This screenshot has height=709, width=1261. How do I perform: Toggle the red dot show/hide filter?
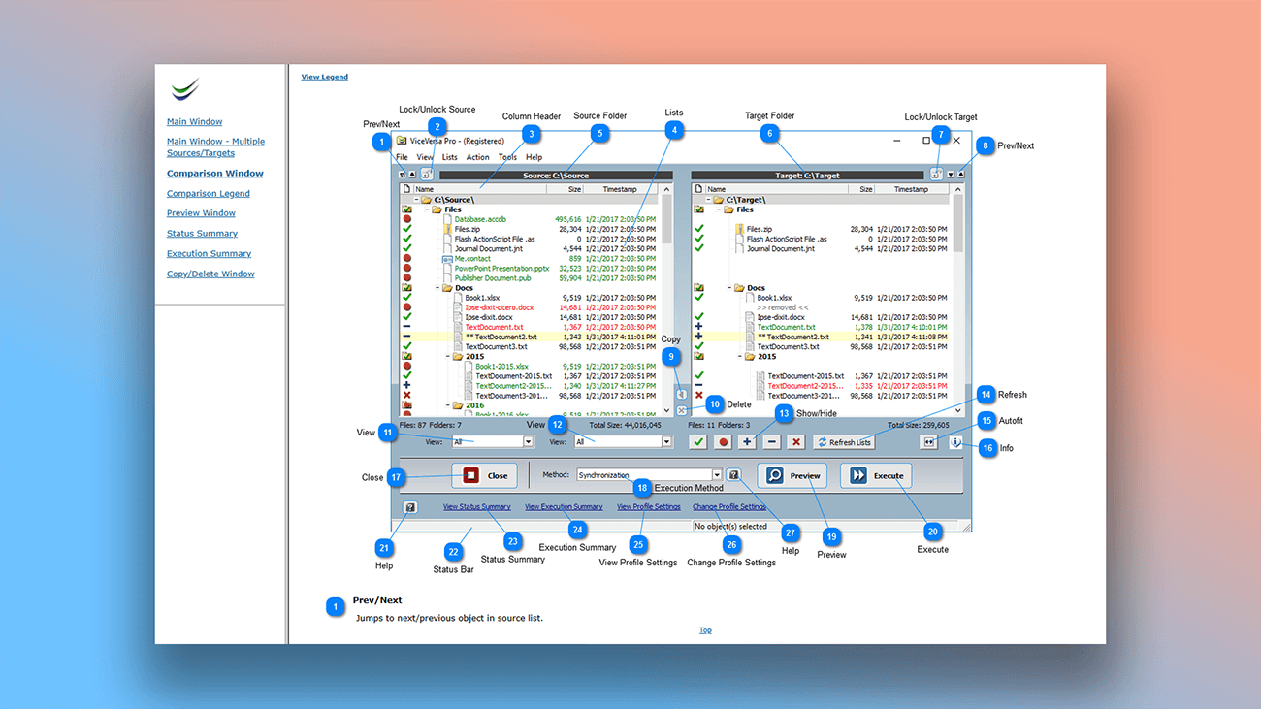pos(724,442)
